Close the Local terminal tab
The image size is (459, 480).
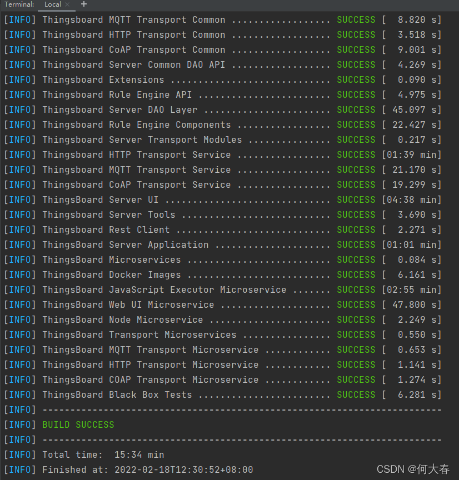point(67,4)
